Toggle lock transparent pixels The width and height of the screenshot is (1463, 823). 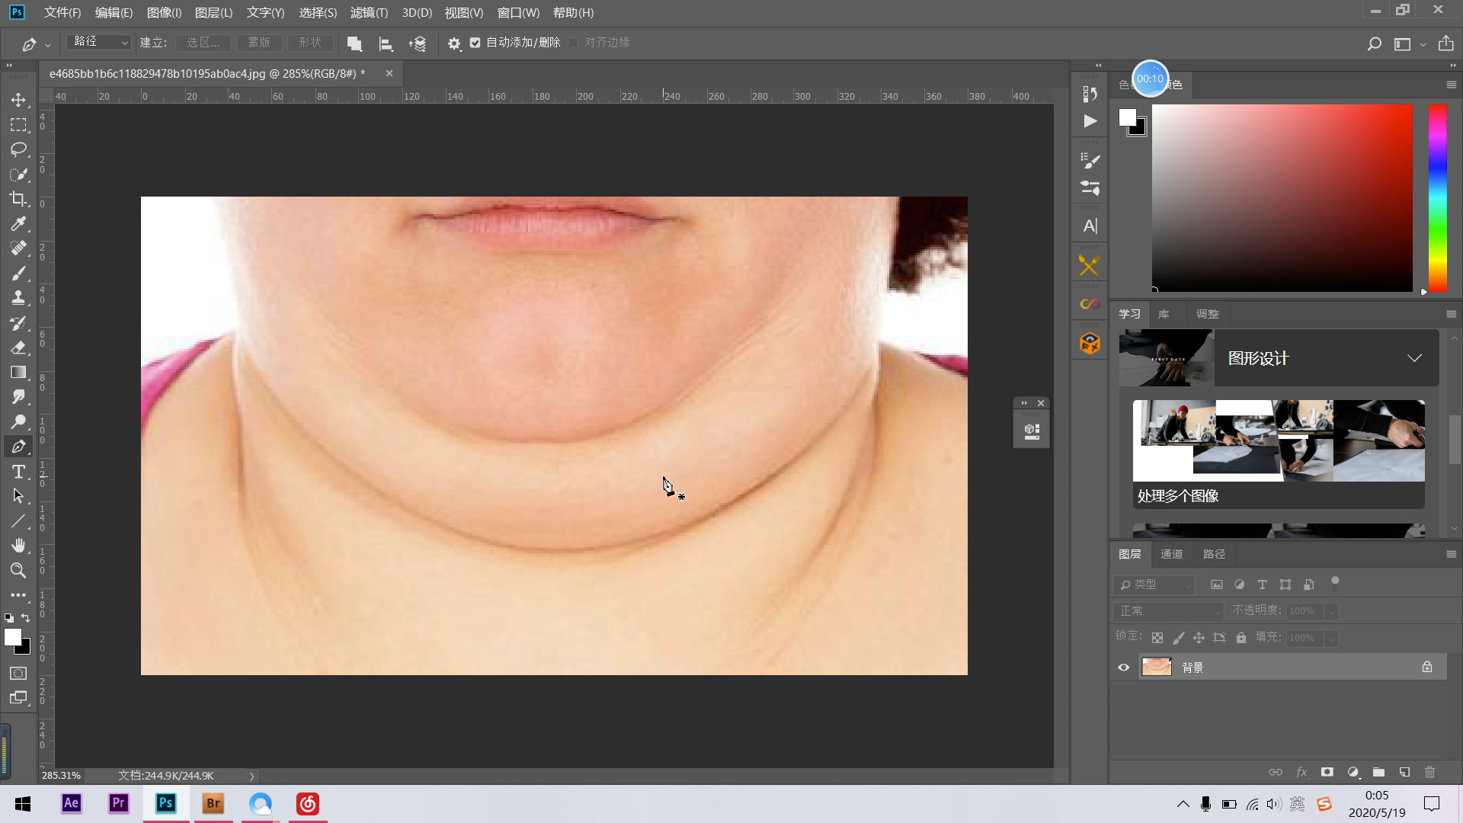click(x=1157, y=638)
